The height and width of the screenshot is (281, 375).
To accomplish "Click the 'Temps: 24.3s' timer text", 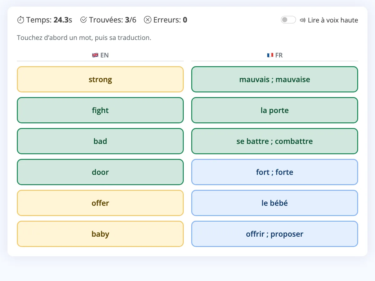I will (x=49, y=20).
